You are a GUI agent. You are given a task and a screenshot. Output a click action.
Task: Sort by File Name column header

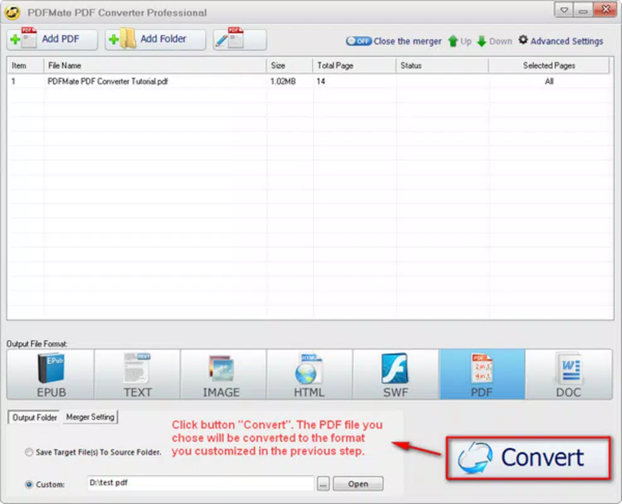155,66
